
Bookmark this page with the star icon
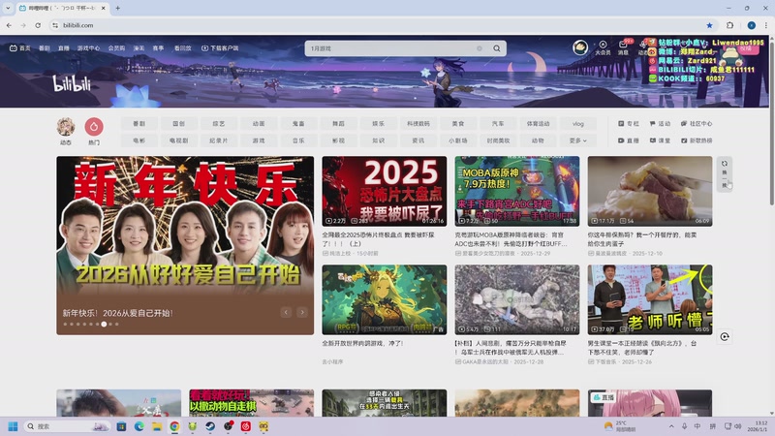709,25
